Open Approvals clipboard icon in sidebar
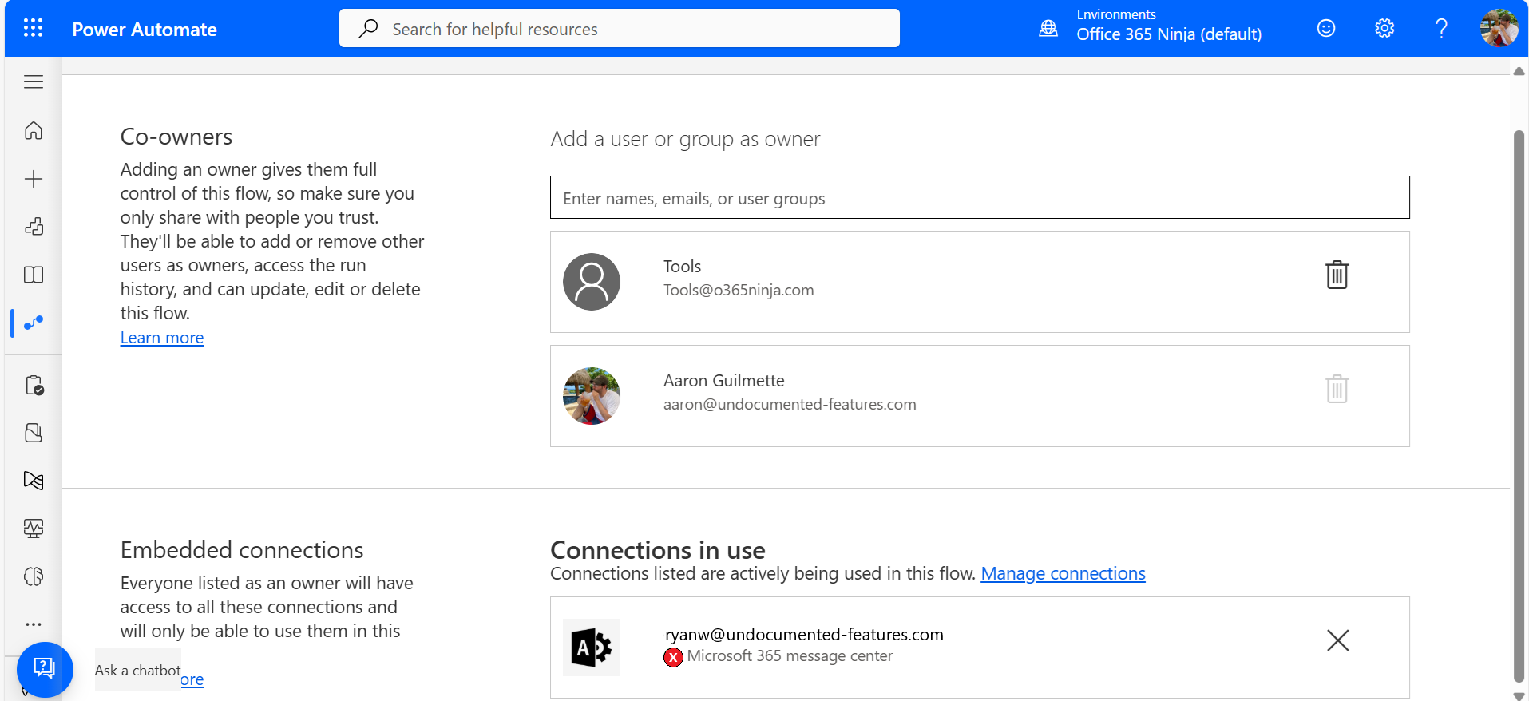The height and width of the screenshot is (701, 1529). pyautogui.click(x=34, y=386)
